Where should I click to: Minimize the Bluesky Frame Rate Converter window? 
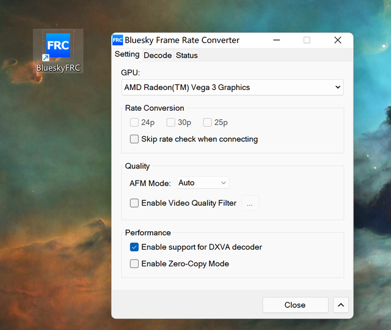tap(277, 40)
